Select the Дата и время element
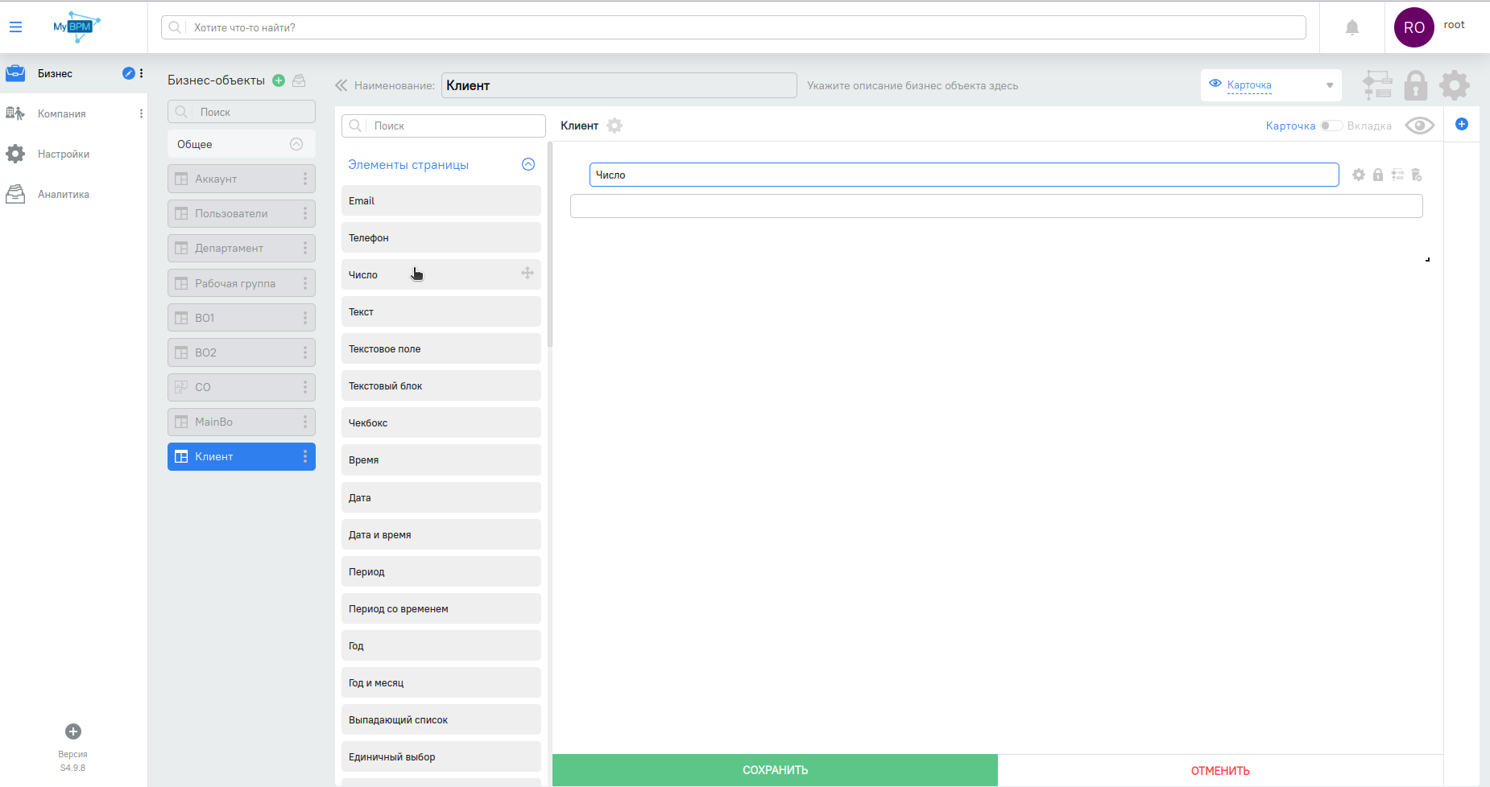This screenshot has height=787, width=1490. 441,534
